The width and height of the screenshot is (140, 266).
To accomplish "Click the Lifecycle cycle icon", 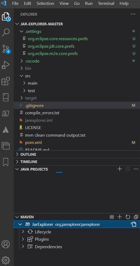I will coord(30,232).
